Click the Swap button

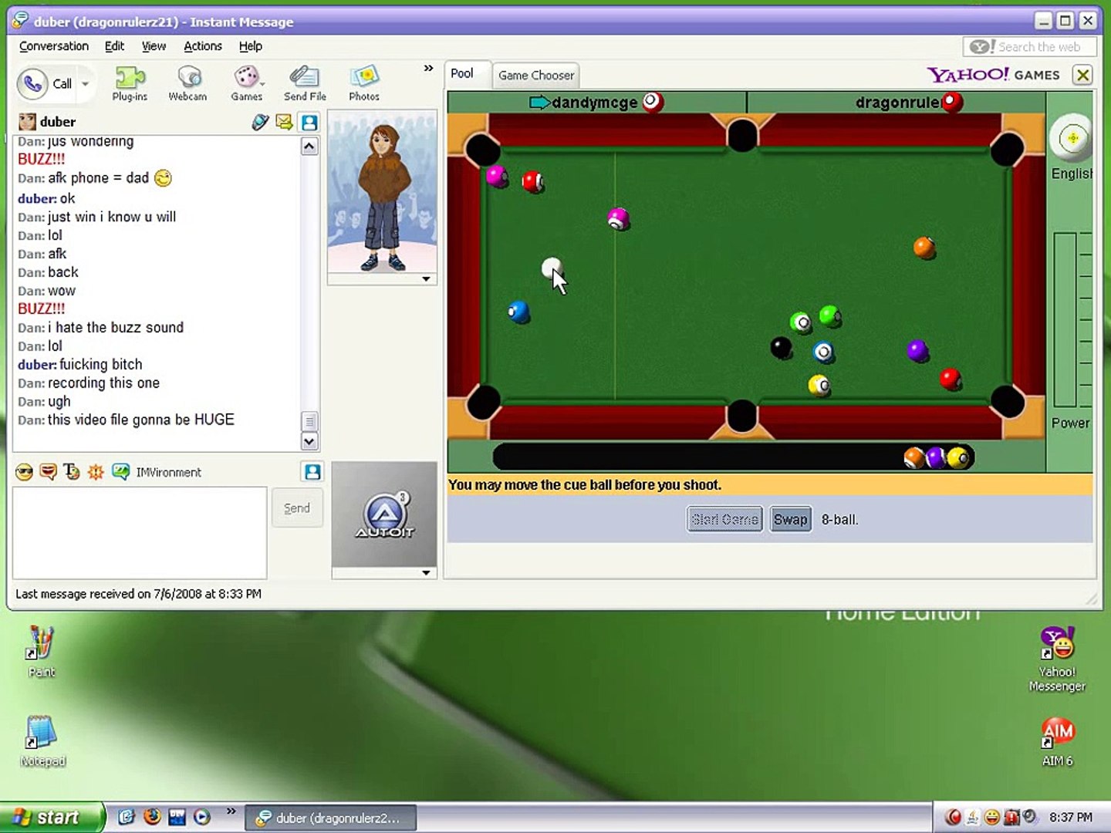click(791, 519)
